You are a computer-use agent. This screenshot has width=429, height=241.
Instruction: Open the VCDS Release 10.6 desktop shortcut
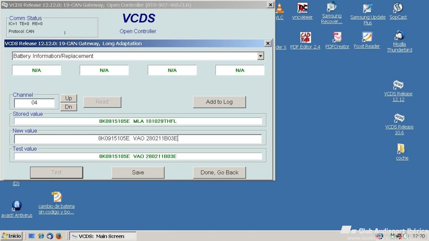pyautogui.click(x=399, y=119)
